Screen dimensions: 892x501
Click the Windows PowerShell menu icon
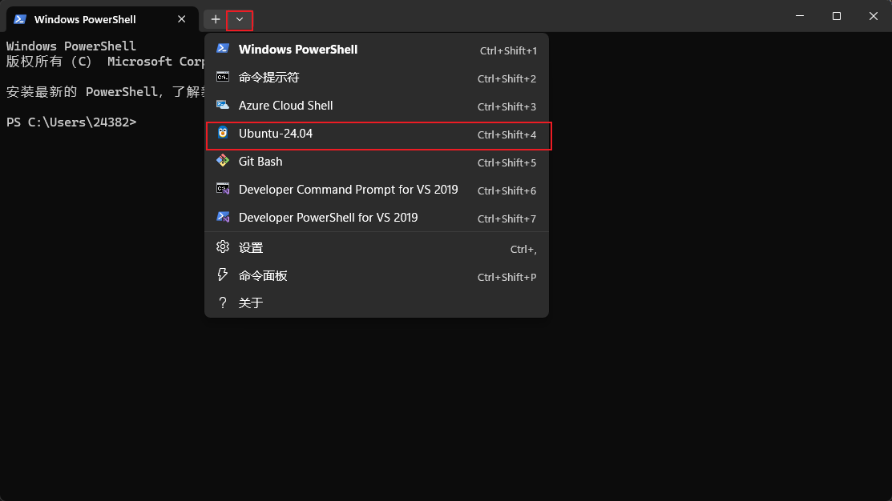[223, 49]
